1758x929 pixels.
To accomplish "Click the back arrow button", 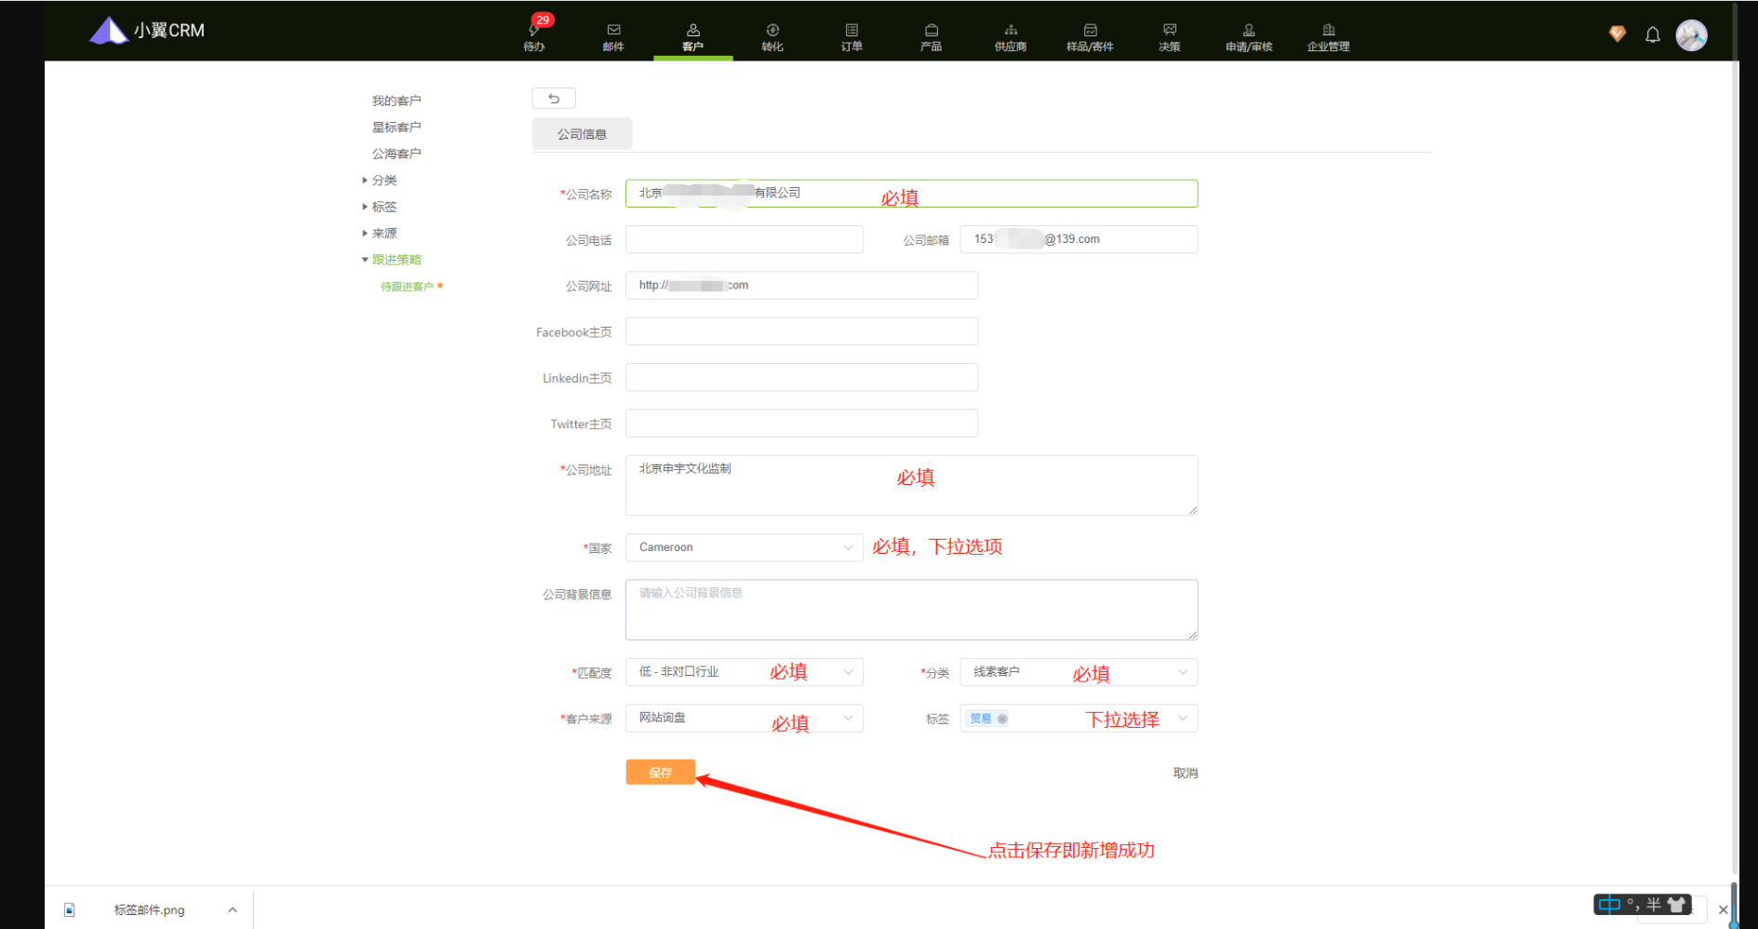I will [x=554, y=98].
